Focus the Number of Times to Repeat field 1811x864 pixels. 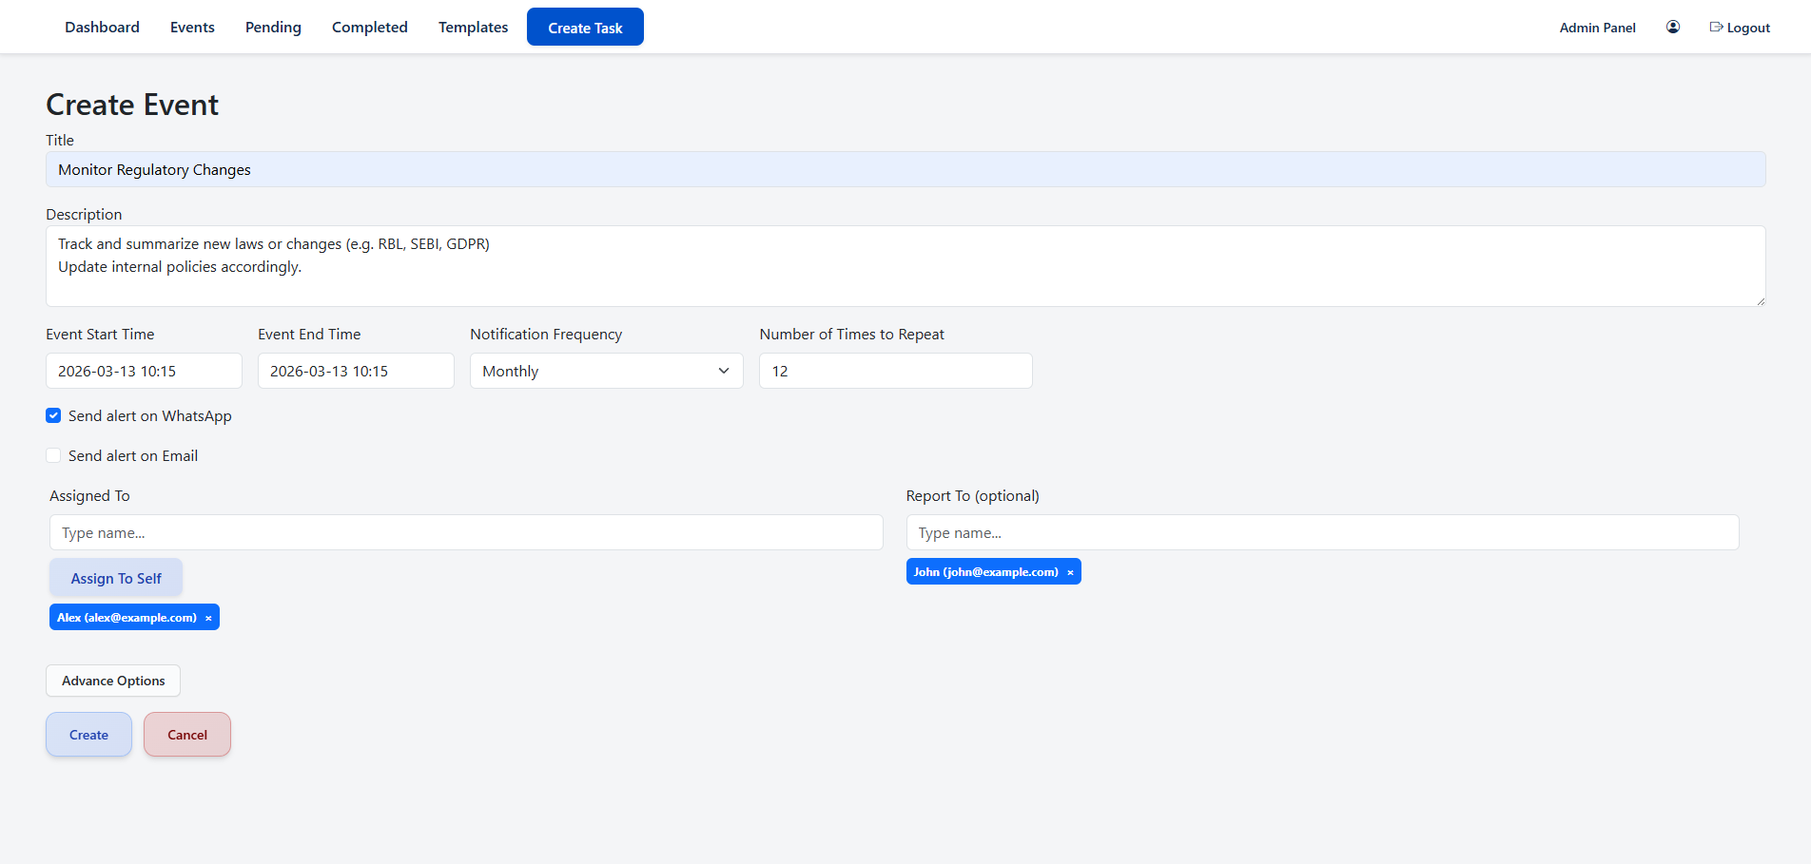[x=895, y=371]
